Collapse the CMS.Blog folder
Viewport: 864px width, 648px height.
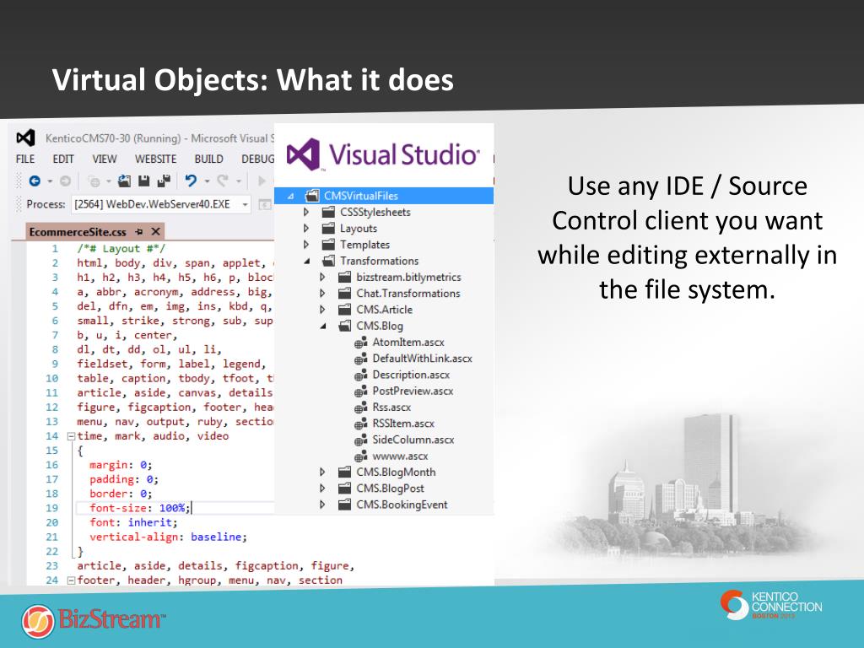pos(323,327)
